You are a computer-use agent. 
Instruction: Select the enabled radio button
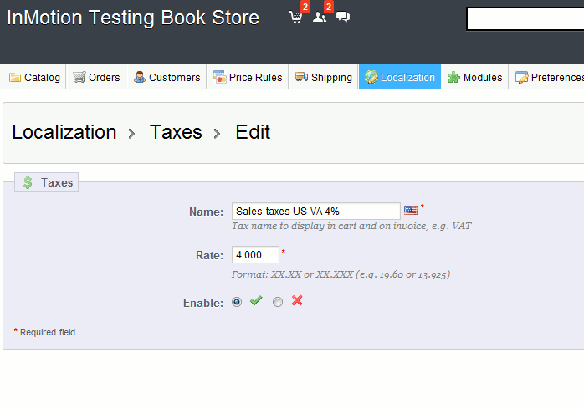[237, 302]
